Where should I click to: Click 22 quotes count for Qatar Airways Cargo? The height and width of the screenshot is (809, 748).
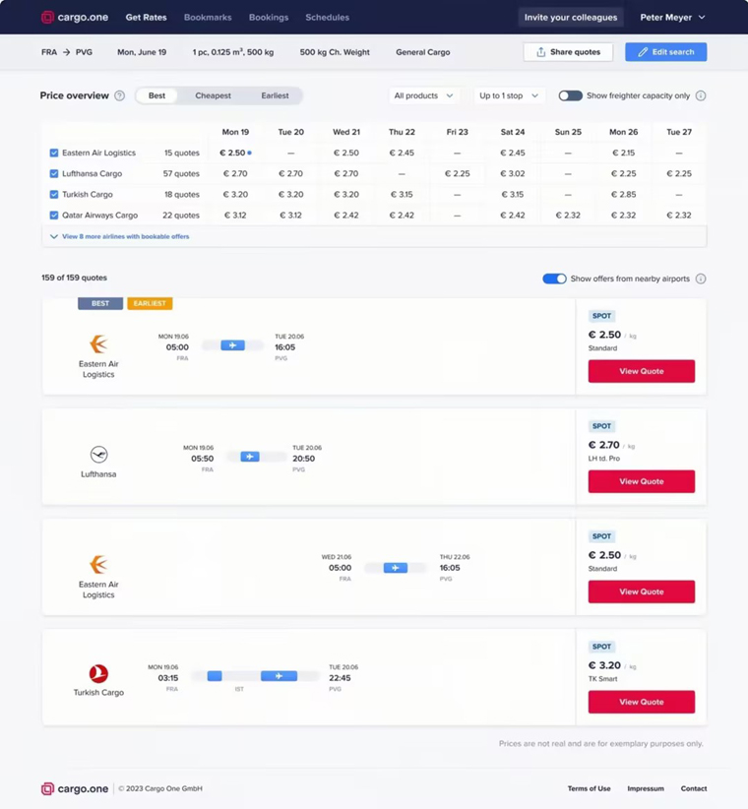[x=181, y=216]
